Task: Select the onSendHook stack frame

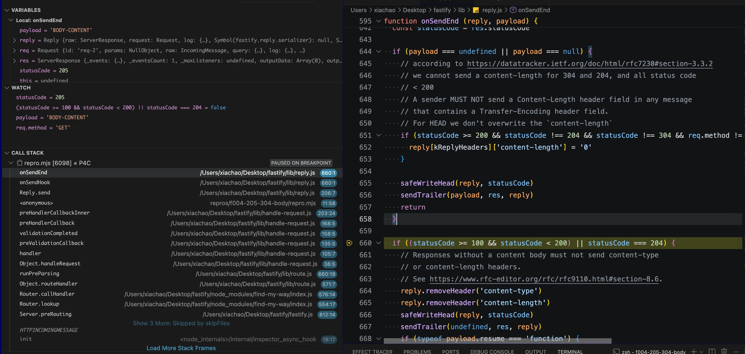Action: click(172, 183)
